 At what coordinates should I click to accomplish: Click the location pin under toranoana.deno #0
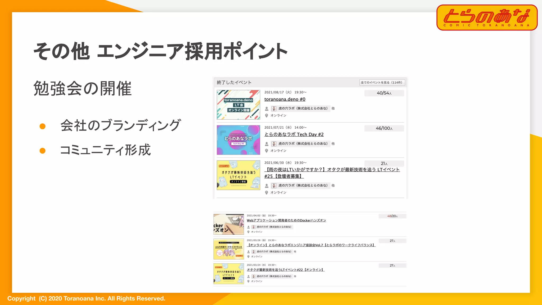pyautogui.click(x=267, y=116)
